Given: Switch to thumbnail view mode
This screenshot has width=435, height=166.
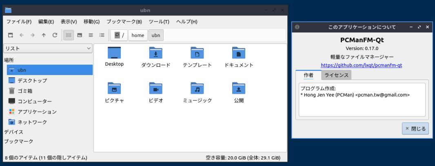Looking at the screenshot, I should pos(80,35).
